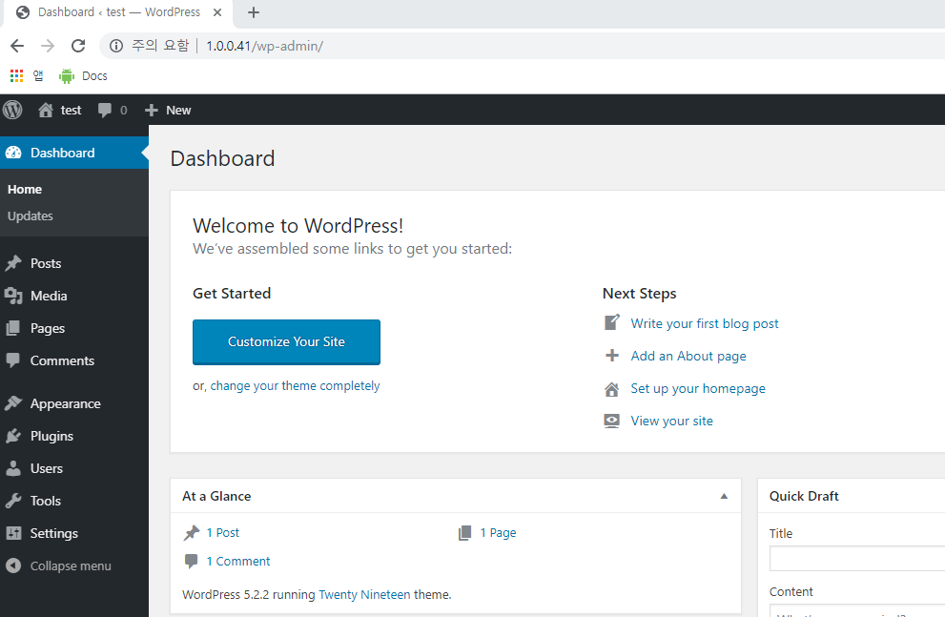
Task: Click Collapse menu text
Action: click(71, 566)
